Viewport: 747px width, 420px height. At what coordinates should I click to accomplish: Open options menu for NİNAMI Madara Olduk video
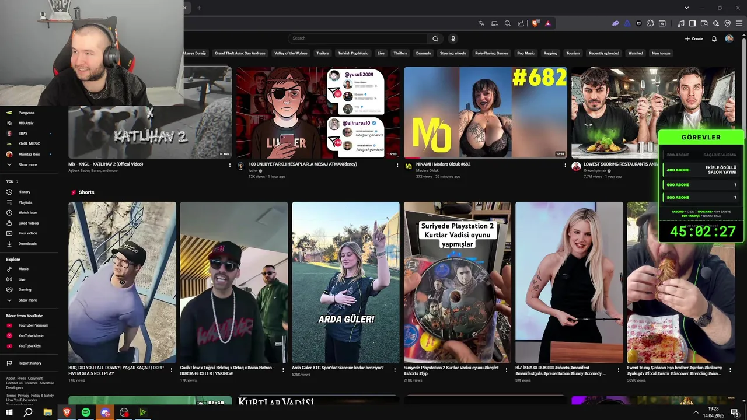click(565, 165)
